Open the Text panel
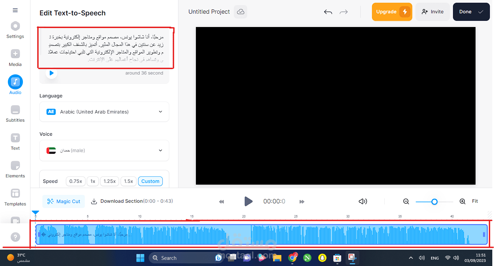 point(15,142)
